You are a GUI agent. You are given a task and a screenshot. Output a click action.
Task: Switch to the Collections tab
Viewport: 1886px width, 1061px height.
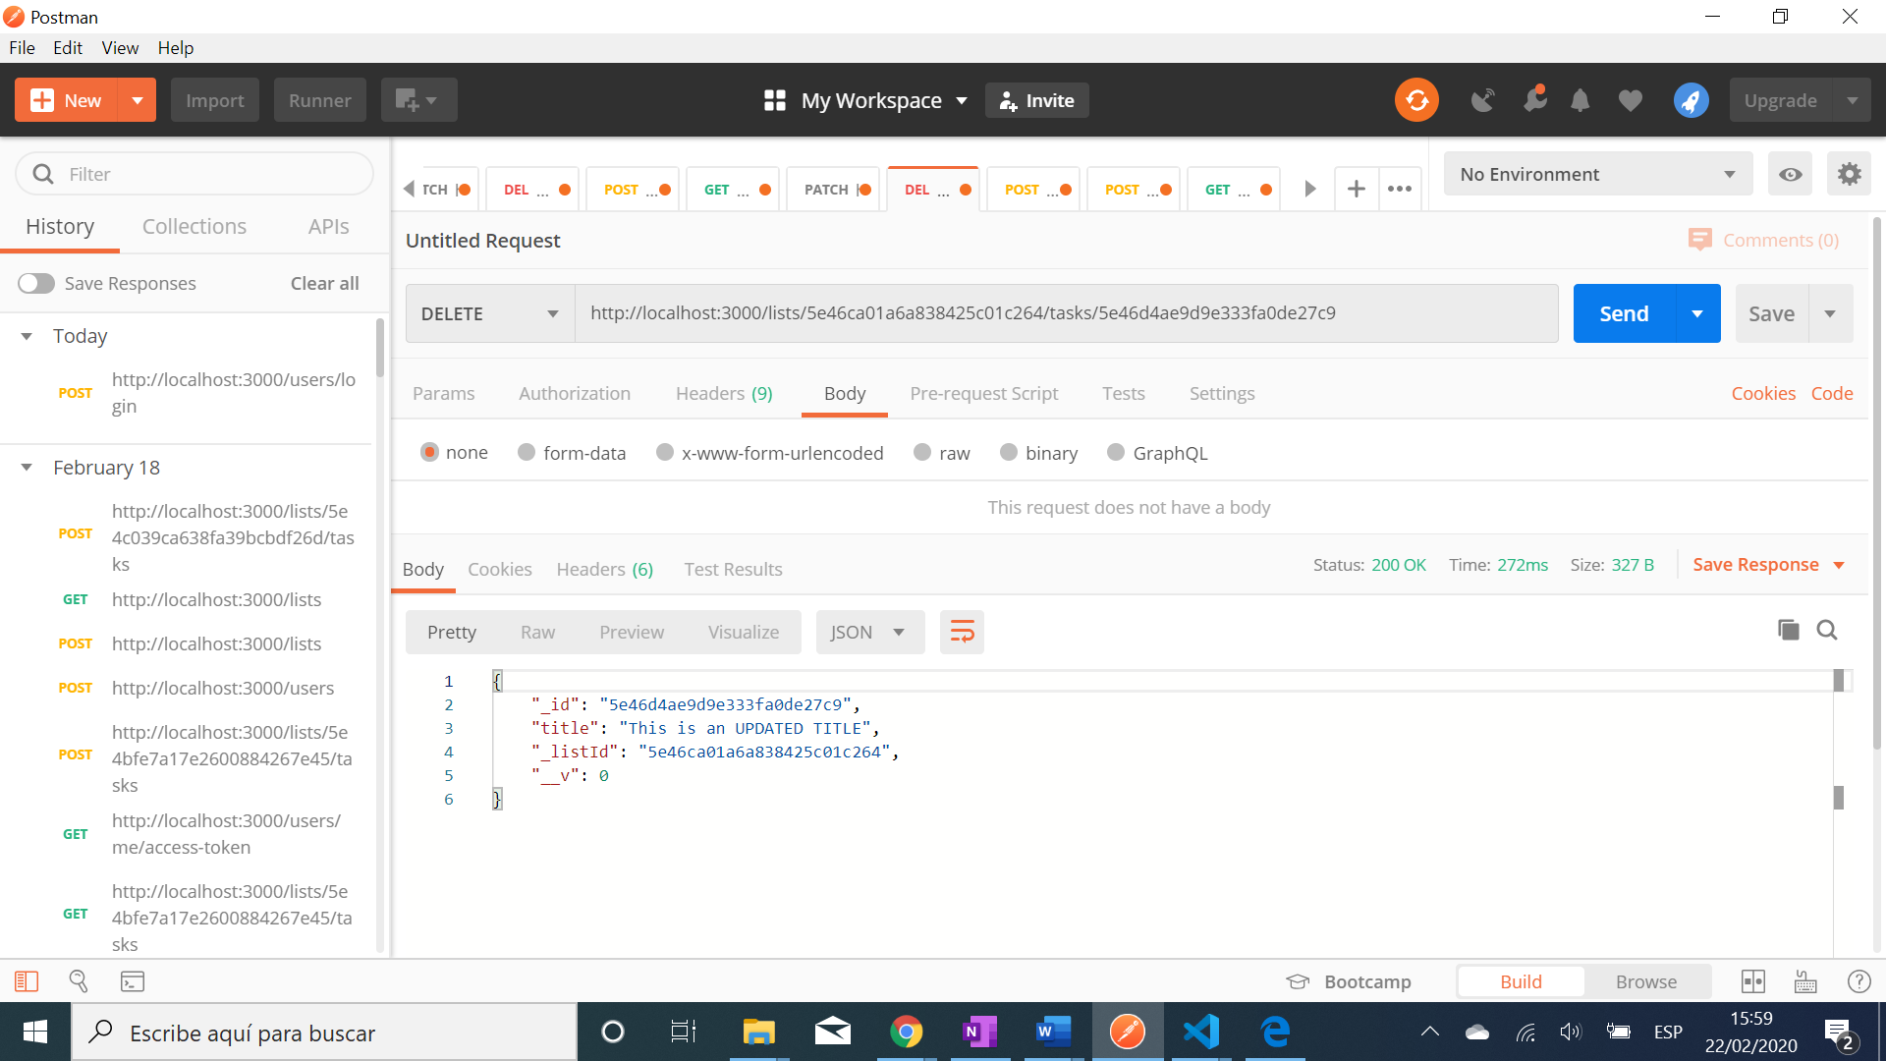(x=194, y=226)
